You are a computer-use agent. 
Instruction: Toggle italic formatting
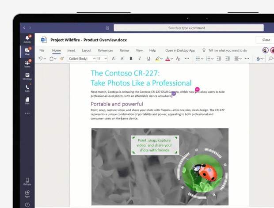tap(140, 58)
